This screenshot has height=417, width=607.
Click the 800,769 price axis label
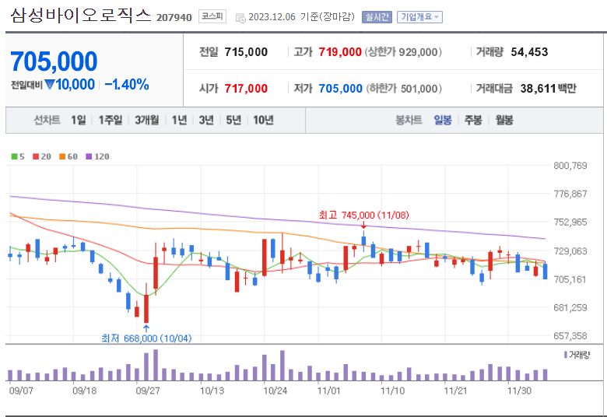570,166
